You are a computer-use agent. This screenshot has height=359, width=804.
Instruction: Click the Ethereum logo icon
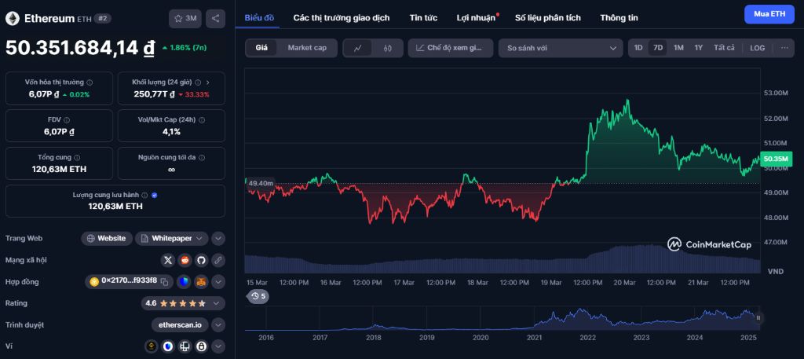[x=13, y=19]
